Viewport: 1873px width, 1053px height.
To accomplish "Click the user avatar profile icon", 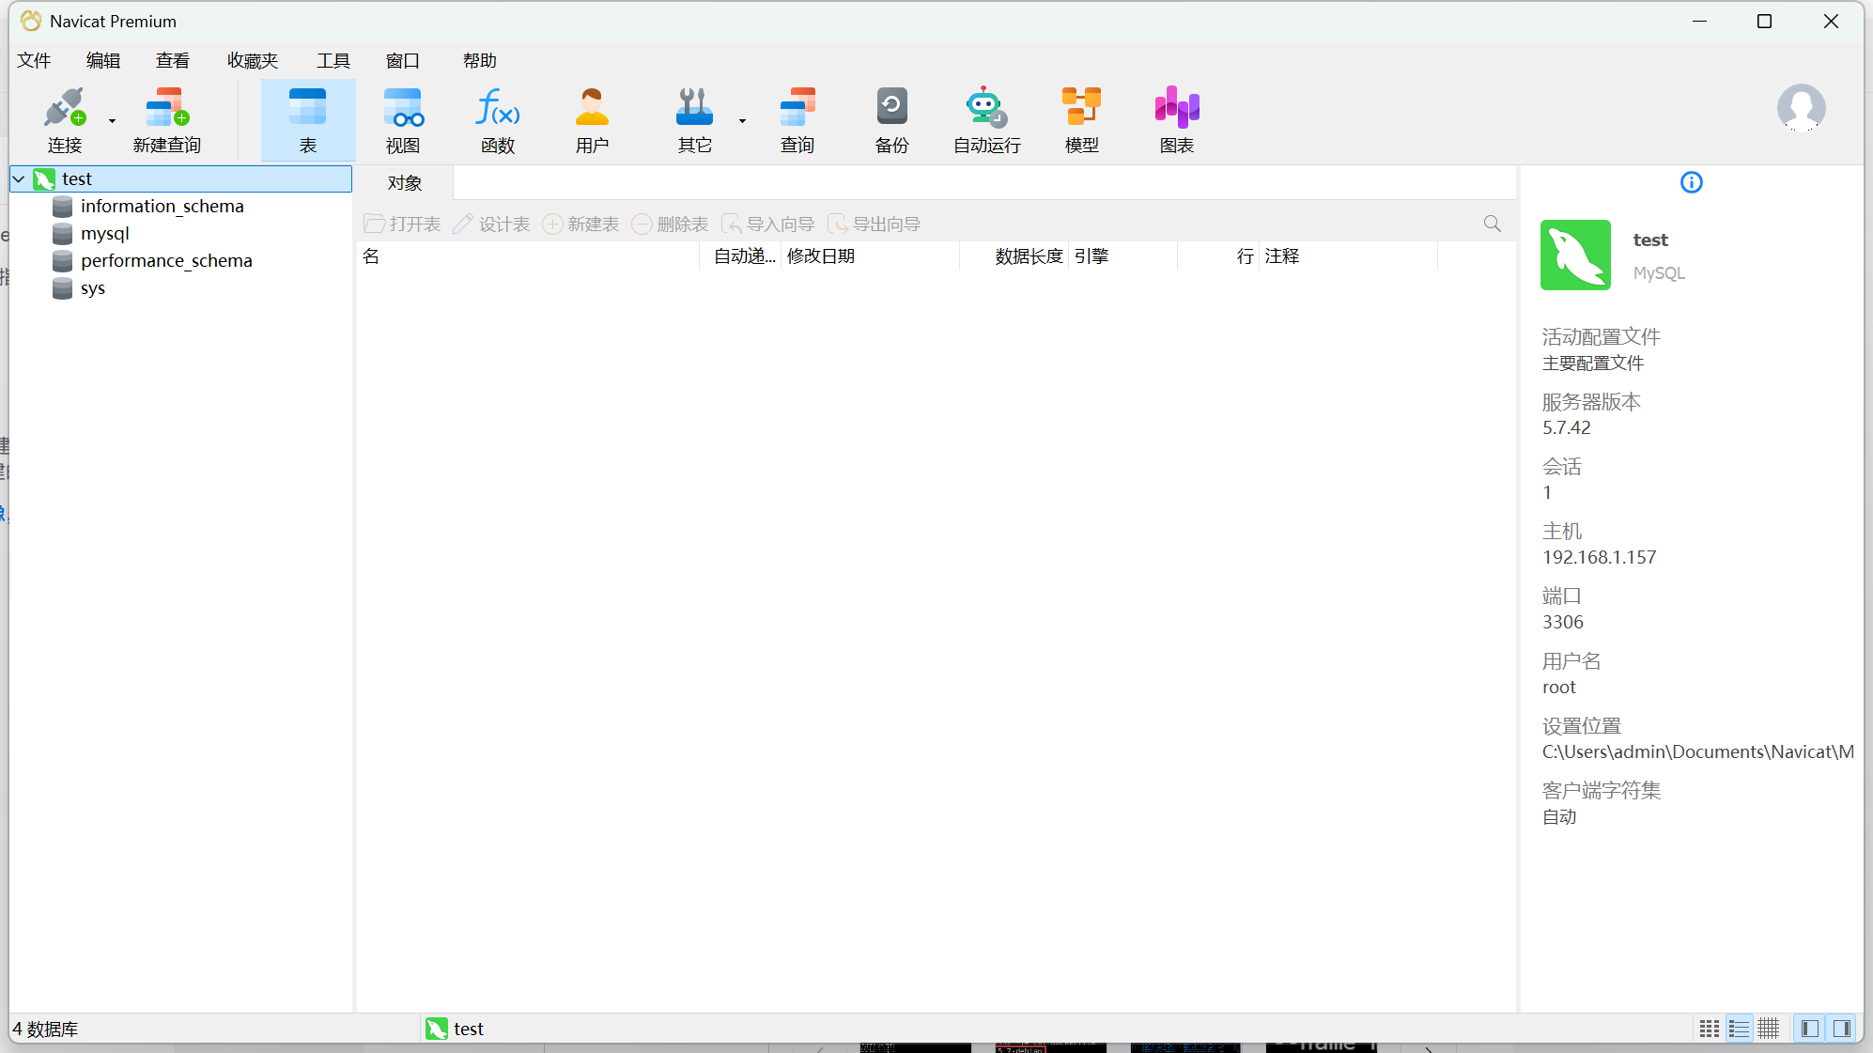I will click(1801, 107).
